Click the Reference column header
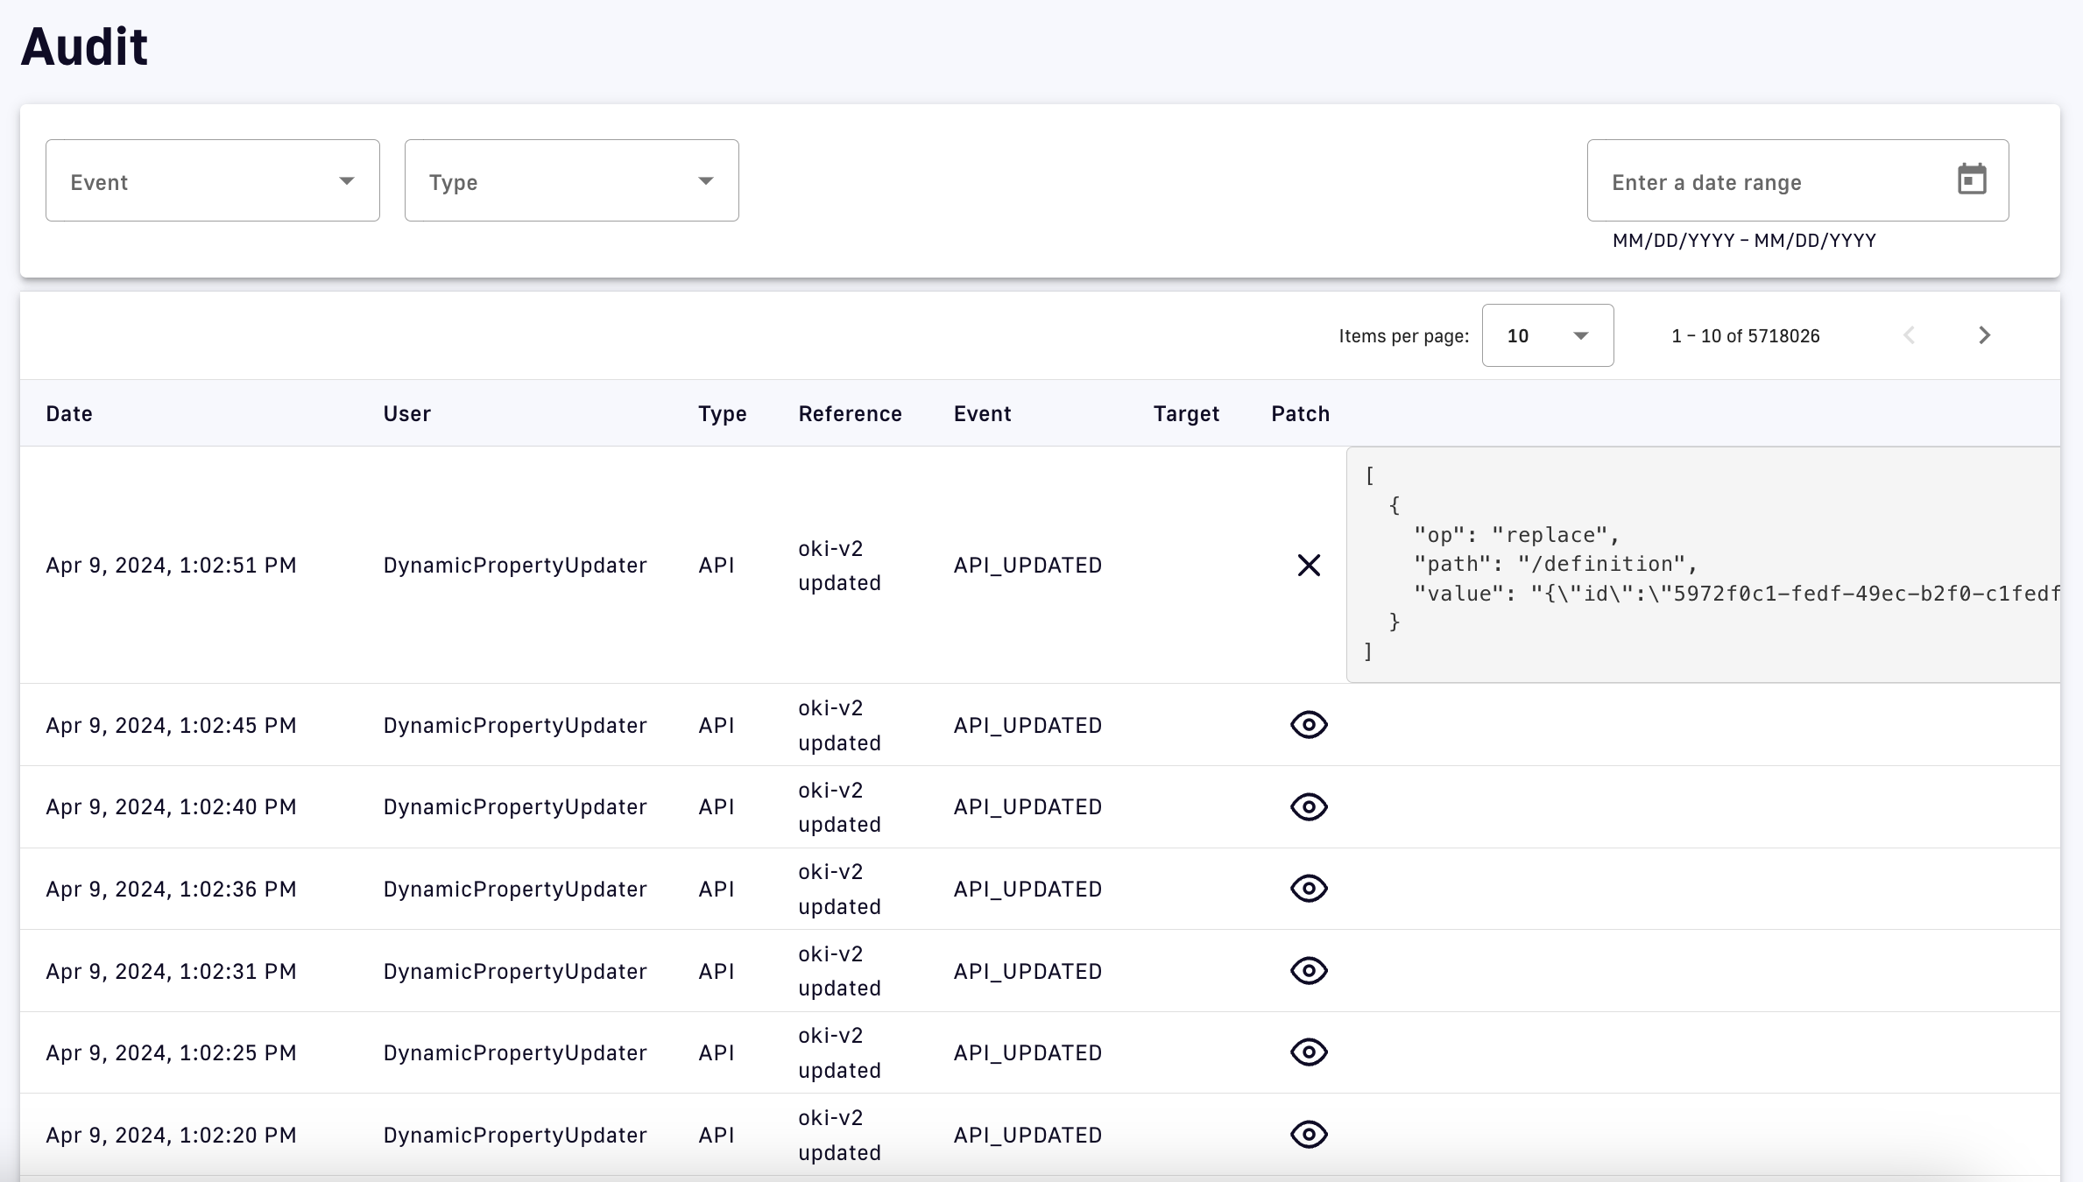 coord(850,413)
